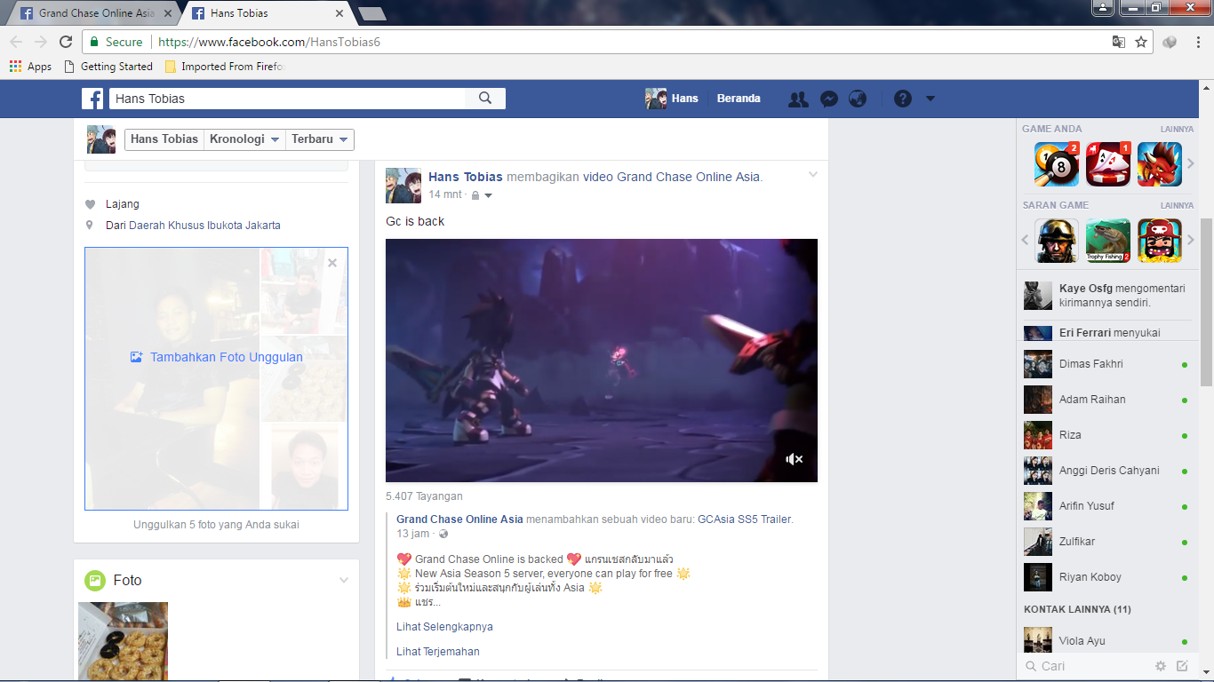Image resolution: width=1214 pixels, height=682 pixels.
Task: Open the Getting Started bookmark
Action: click(x=108, y=67)
